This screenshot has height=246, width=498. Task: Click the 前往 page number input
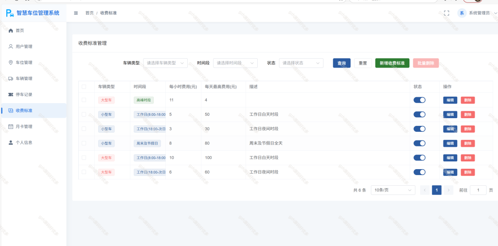pos(478,190)
